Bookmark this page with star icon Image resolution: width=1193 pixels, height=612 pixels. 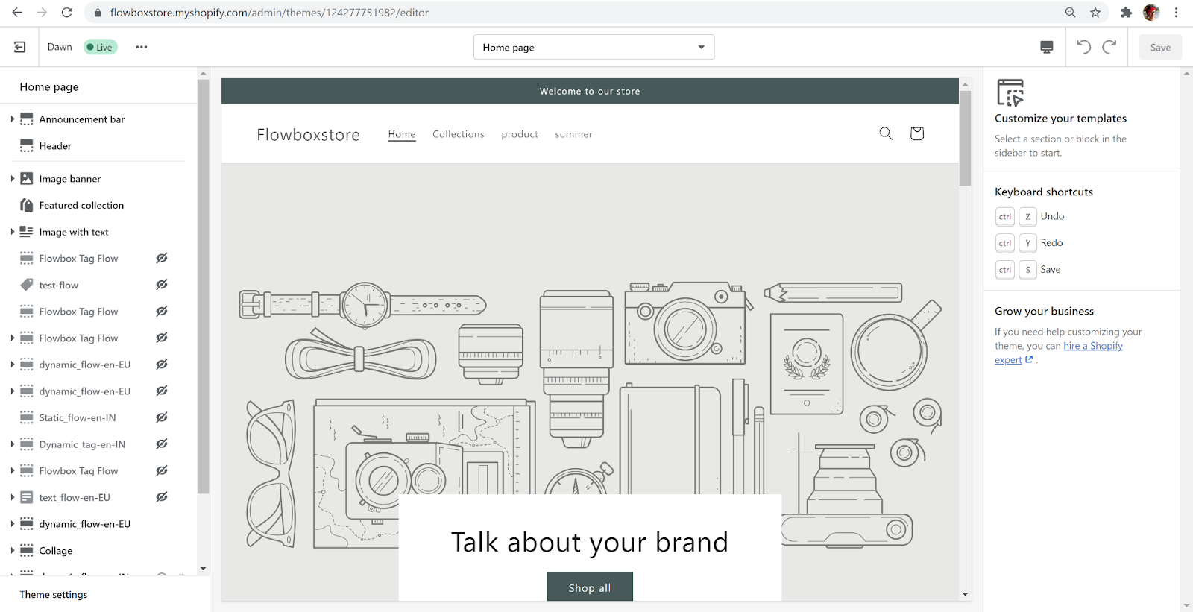tap(1095, 13)
